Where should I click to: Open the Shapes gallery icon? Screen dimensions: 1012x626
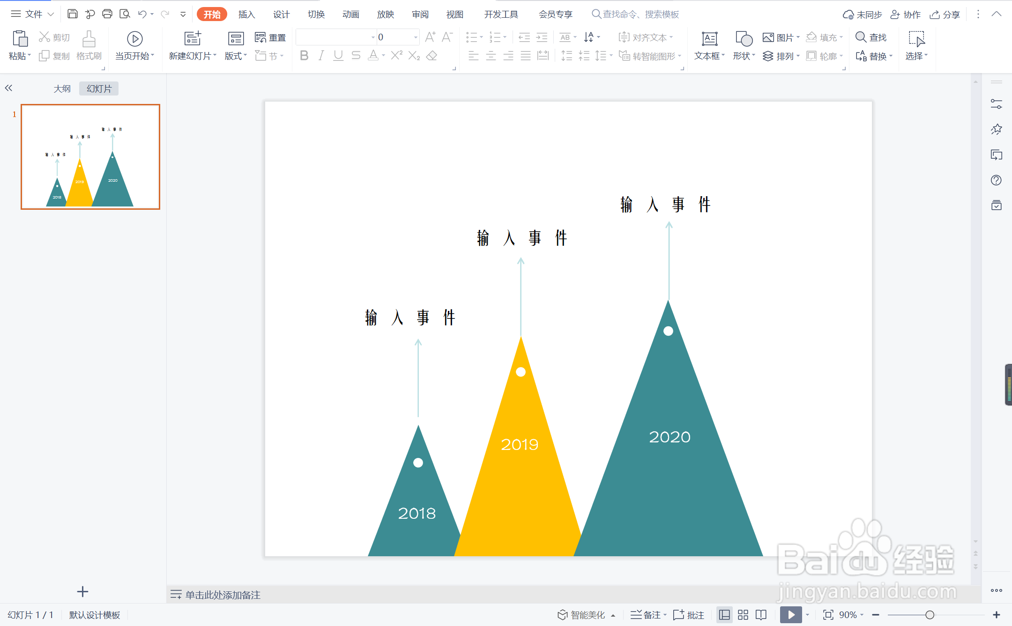pyautogui.click(x=744, y=39)
